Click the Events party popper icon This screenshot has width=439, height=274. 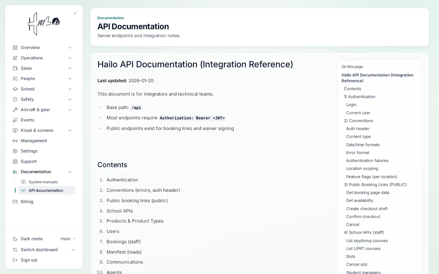click(x=15, y=120)
